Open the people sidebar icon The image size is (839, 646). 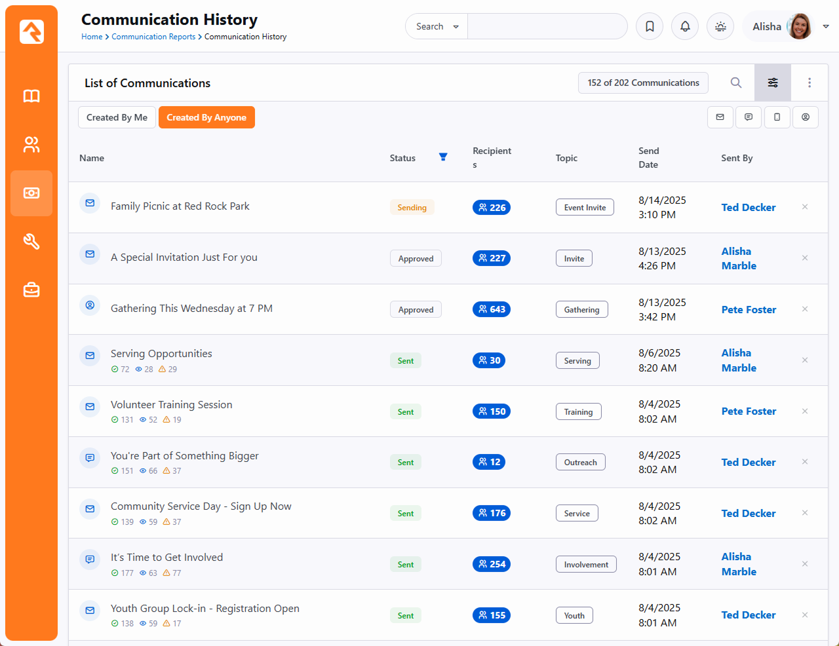31,145
